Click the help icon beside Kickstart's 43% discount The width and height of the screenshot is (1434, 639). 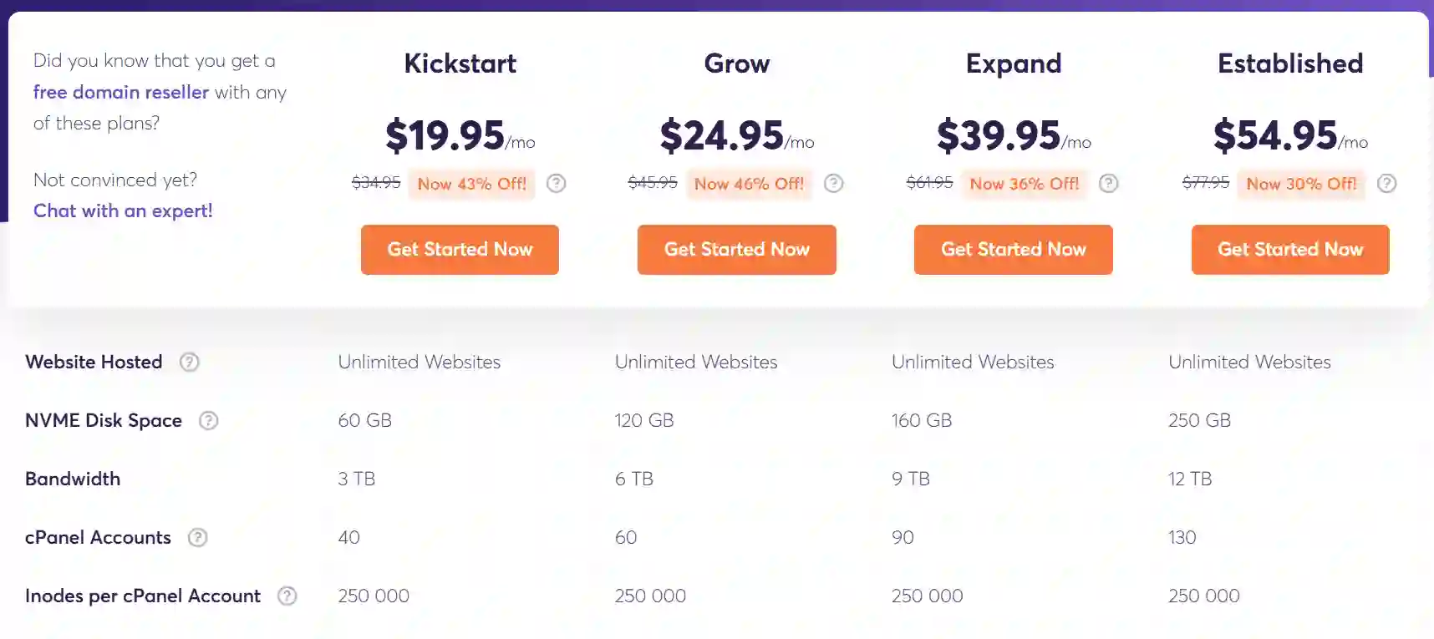[x=556, y=183]
